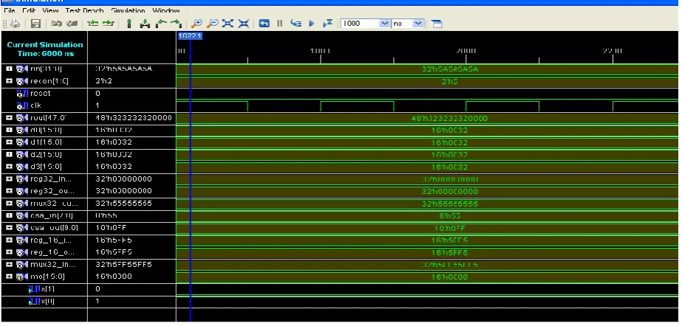Select the reg_16_o signal name

click(x=52, y=252)
